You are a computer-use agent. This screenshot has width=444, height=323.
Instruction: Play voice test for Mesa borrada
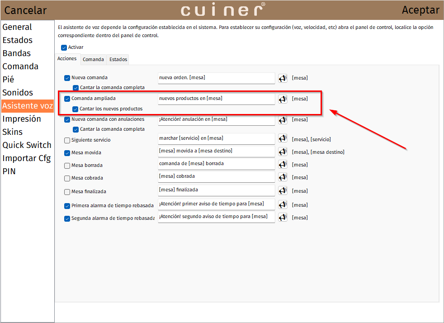tap(283, 164)
